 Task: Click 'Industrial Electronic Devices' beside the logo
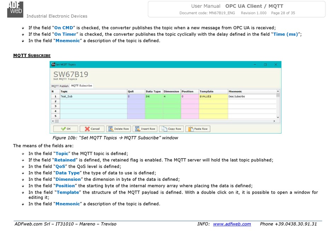click(x=57, y=16)
